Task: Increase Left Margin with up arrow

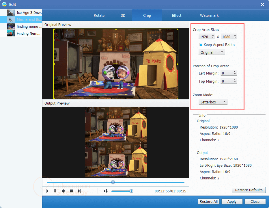Action: [x=235, y=72]
